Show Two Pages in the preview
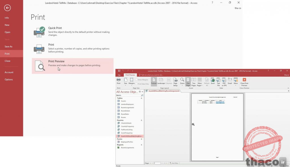The height and width of the screenshot is (167, 290). click(194, 82)
